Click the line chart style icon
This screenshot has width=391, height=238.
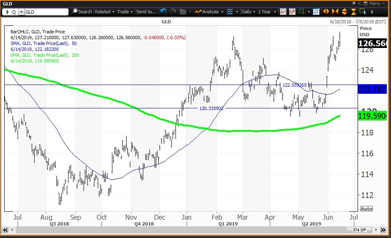[283, 12]
